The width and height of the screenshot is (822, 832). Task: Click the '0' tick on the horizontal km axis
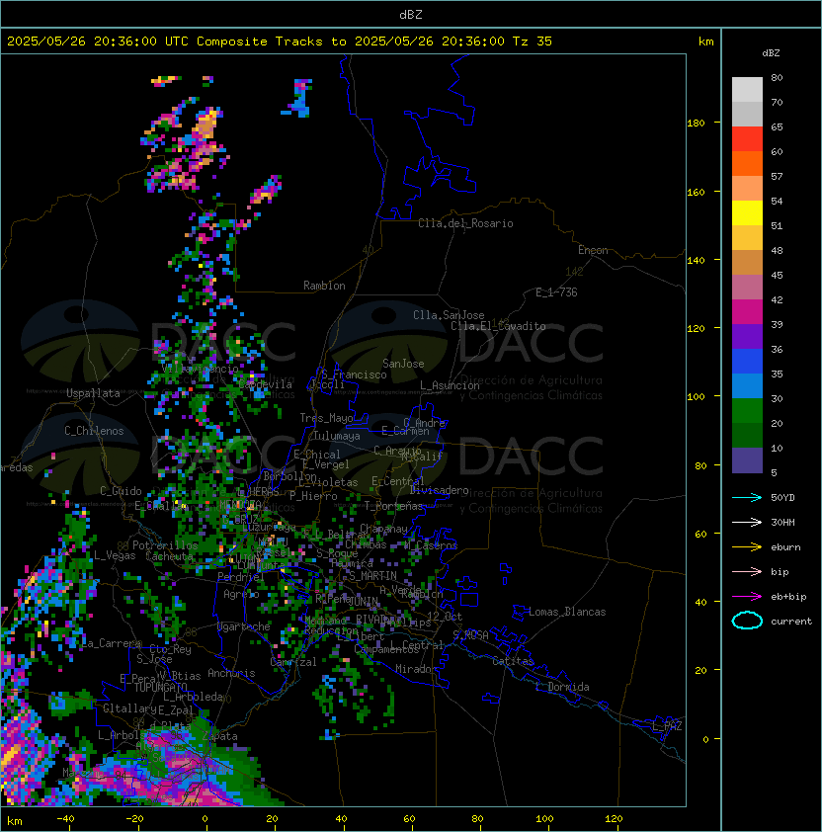tap(205, 819)
